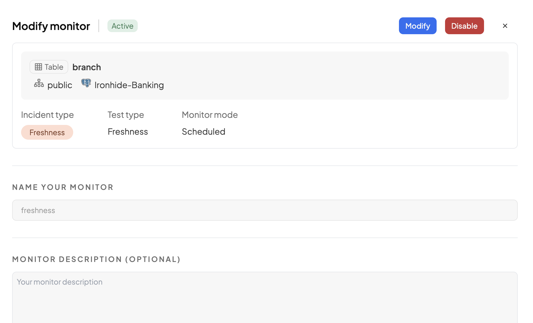Focus the monitor name input field
This screenshot has height=323, width=533.
(x=265, y=210)
